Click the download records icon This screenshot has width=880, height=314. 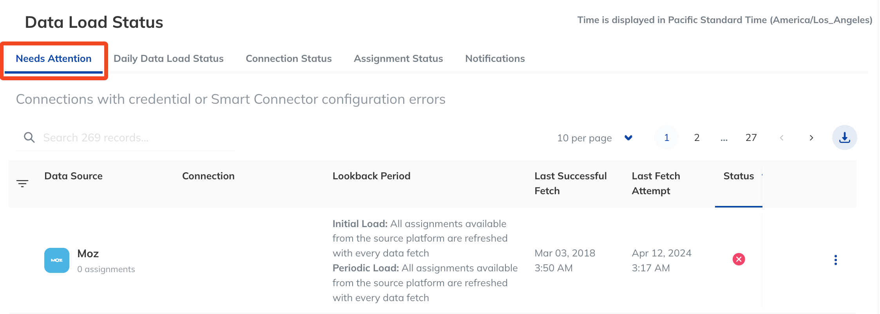coord(844,137)
